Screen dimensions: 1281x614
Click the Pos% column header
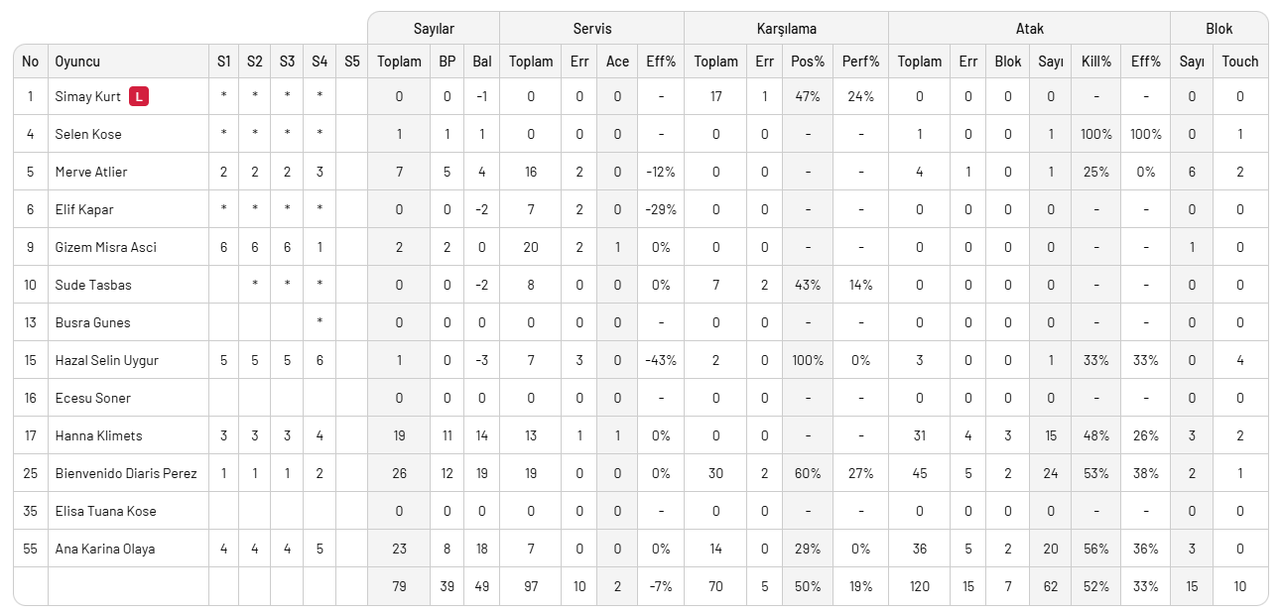pos(808,61)
